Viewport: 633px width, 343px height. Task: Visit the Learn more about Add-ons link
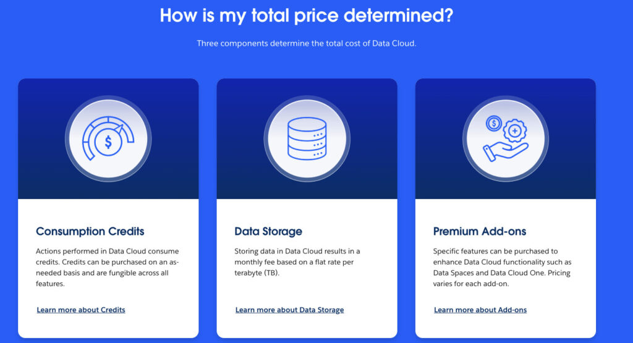[480, 310]
